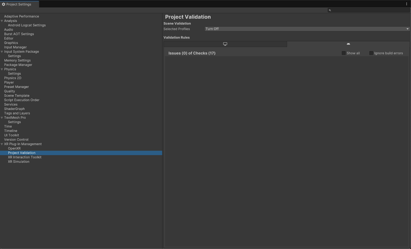Select the desktop standalone platform tab
411x249 pixels.
[x=225, y=44]
